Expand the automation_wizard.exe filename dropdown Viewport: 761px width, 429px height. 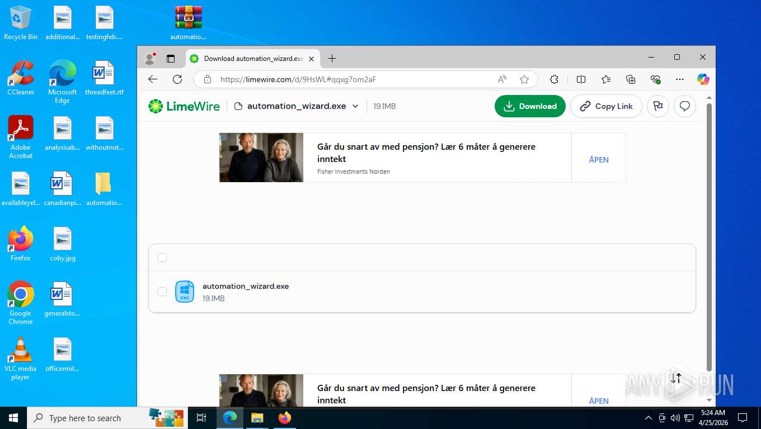click(x=355, y=106)
